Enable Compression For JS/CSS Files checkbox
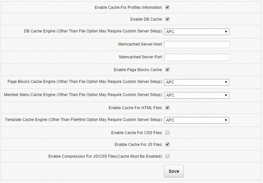The image size is (263, 183). [167, 156]
